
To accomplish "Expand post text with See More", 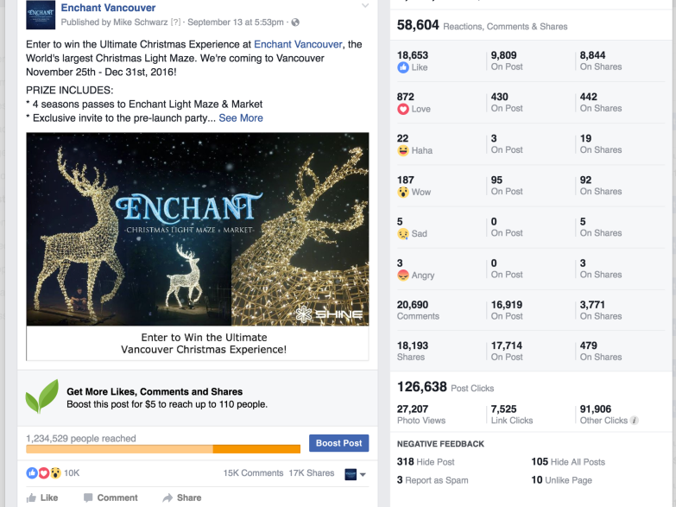I will pos(241,118).
